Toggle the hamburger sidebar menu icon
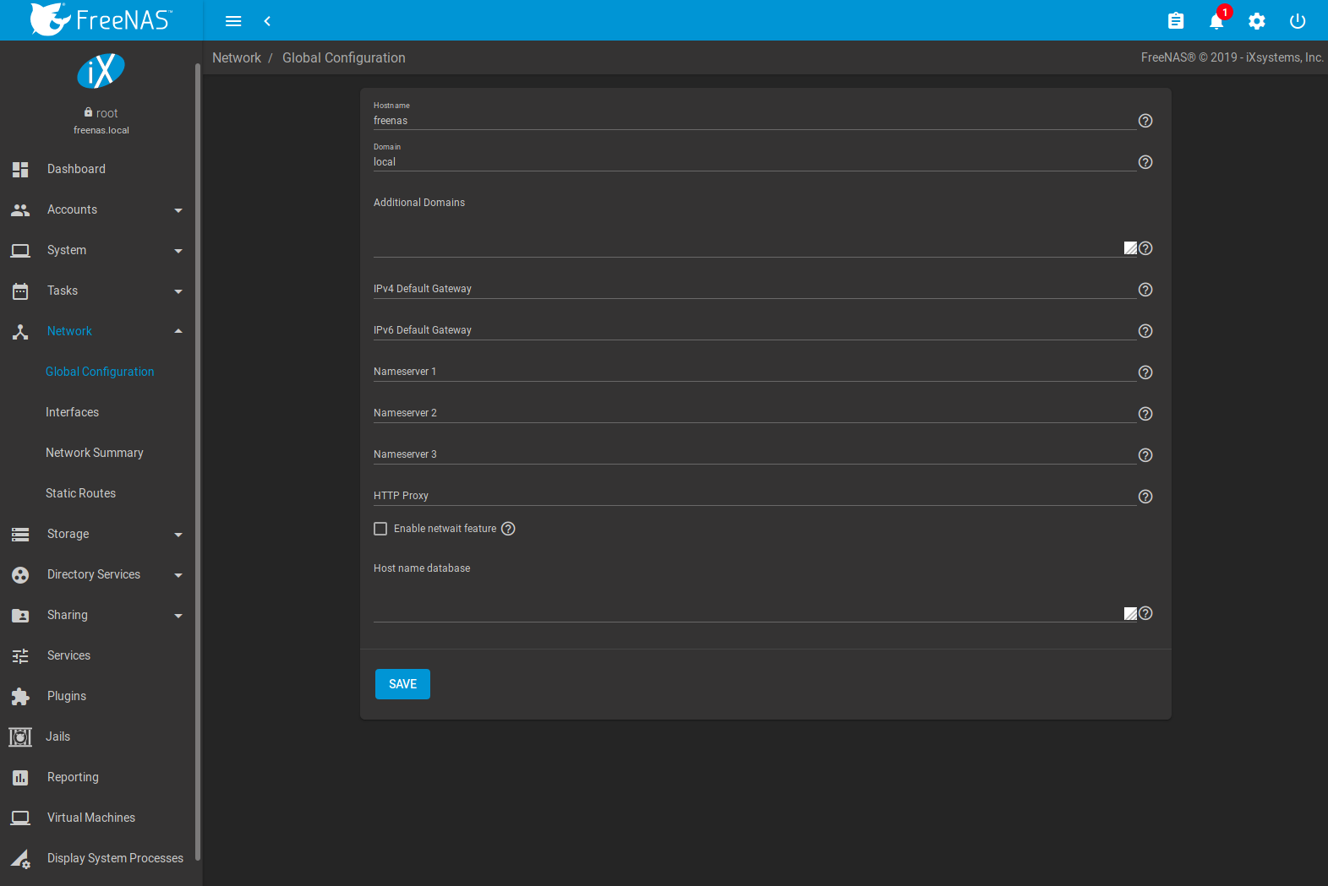This screenshot has width=1328, height=886. (x=233, y=21)
